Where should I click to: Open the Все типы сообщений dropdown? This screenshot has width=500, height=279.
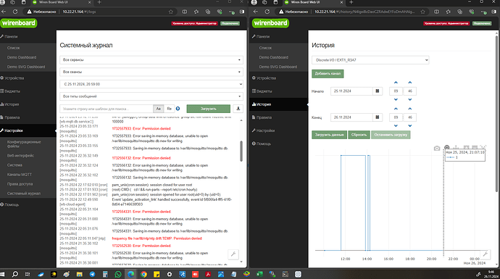pos(151,96)
